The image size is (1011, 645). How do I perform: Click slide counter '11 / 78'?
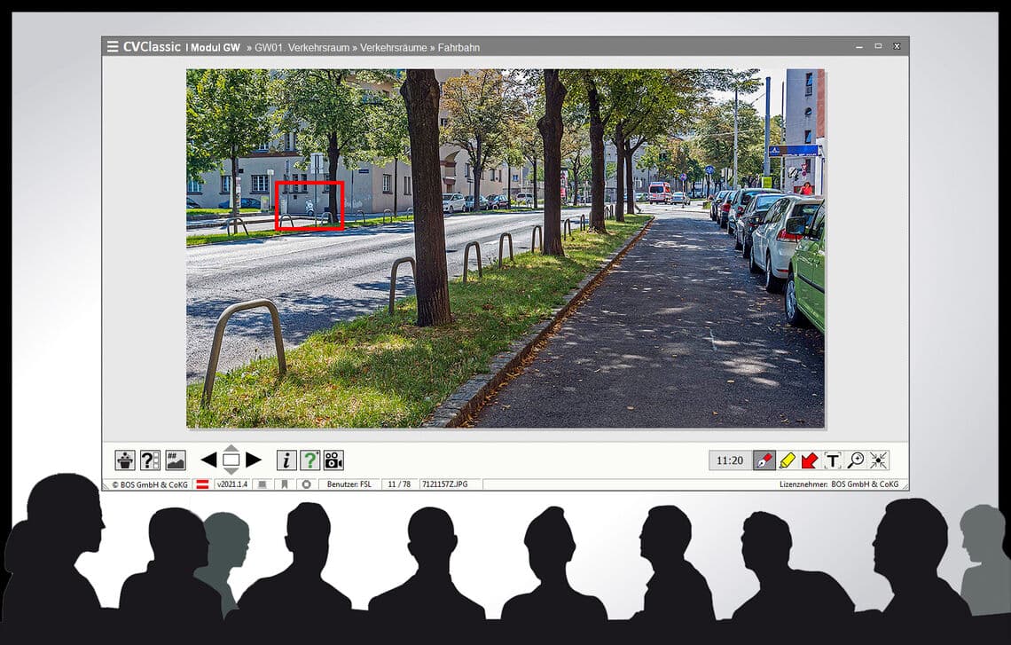pos(399,484)
